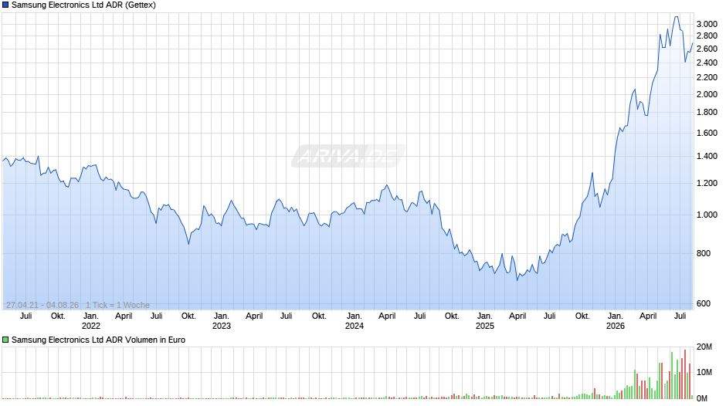Click the April label right after Jan. 2026

pyautogui.click(x=648, y=316)
